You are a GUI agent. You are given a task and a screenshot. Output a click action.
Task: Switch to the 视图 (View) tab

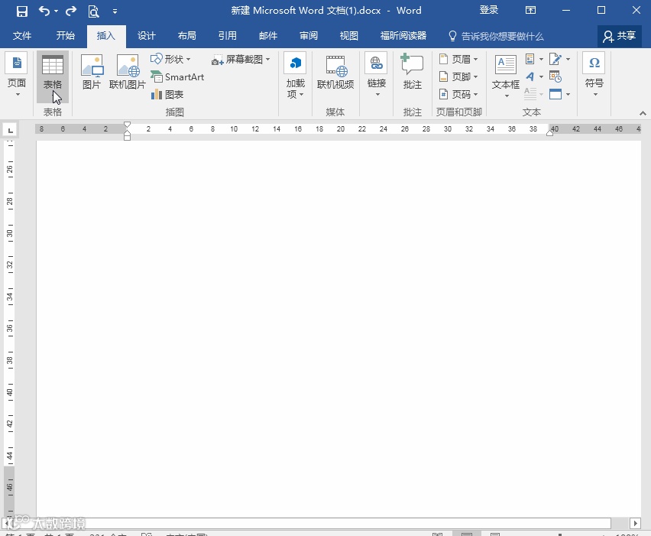(348, 36)
